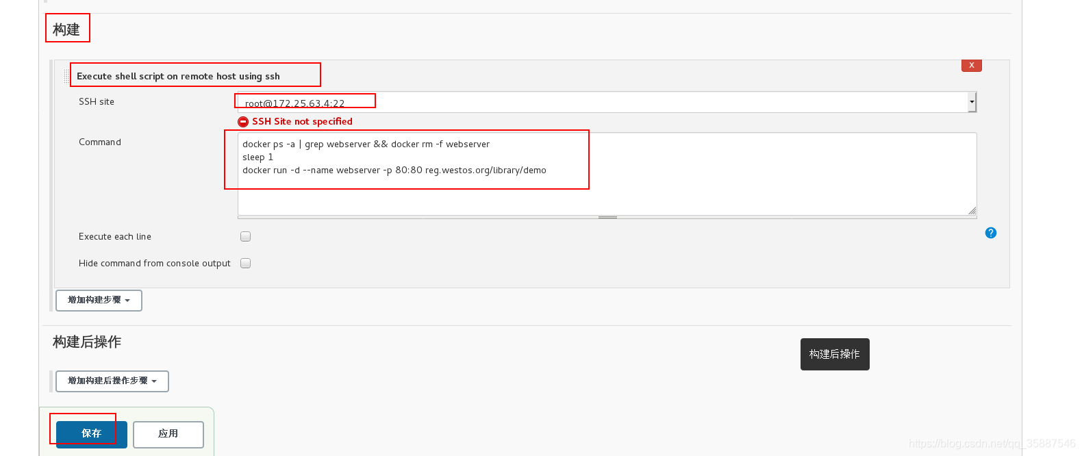The image size is (1082, 456).
Task: Click the 构建 section heading
Action: [x=66, y=29]
